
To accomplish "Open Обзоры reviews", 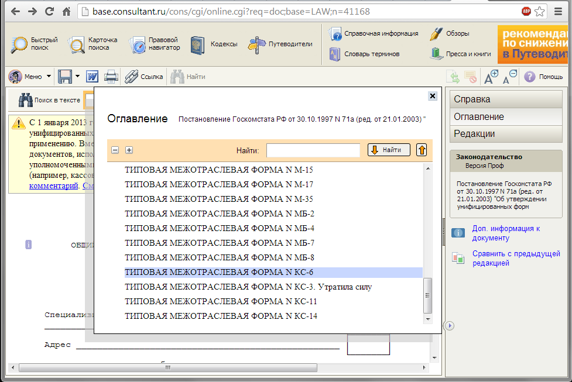I will coord(450,33).
